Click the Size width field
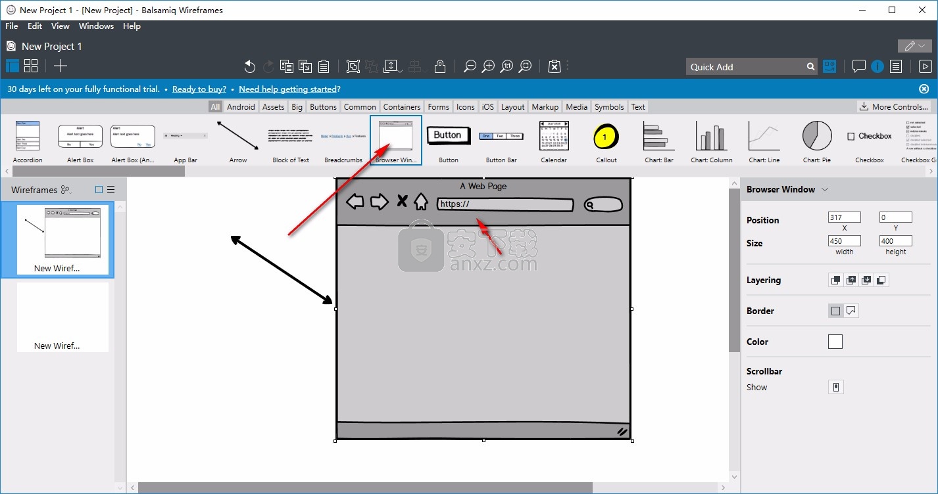Screen dimensions: 938x494 tap(845, 241)
